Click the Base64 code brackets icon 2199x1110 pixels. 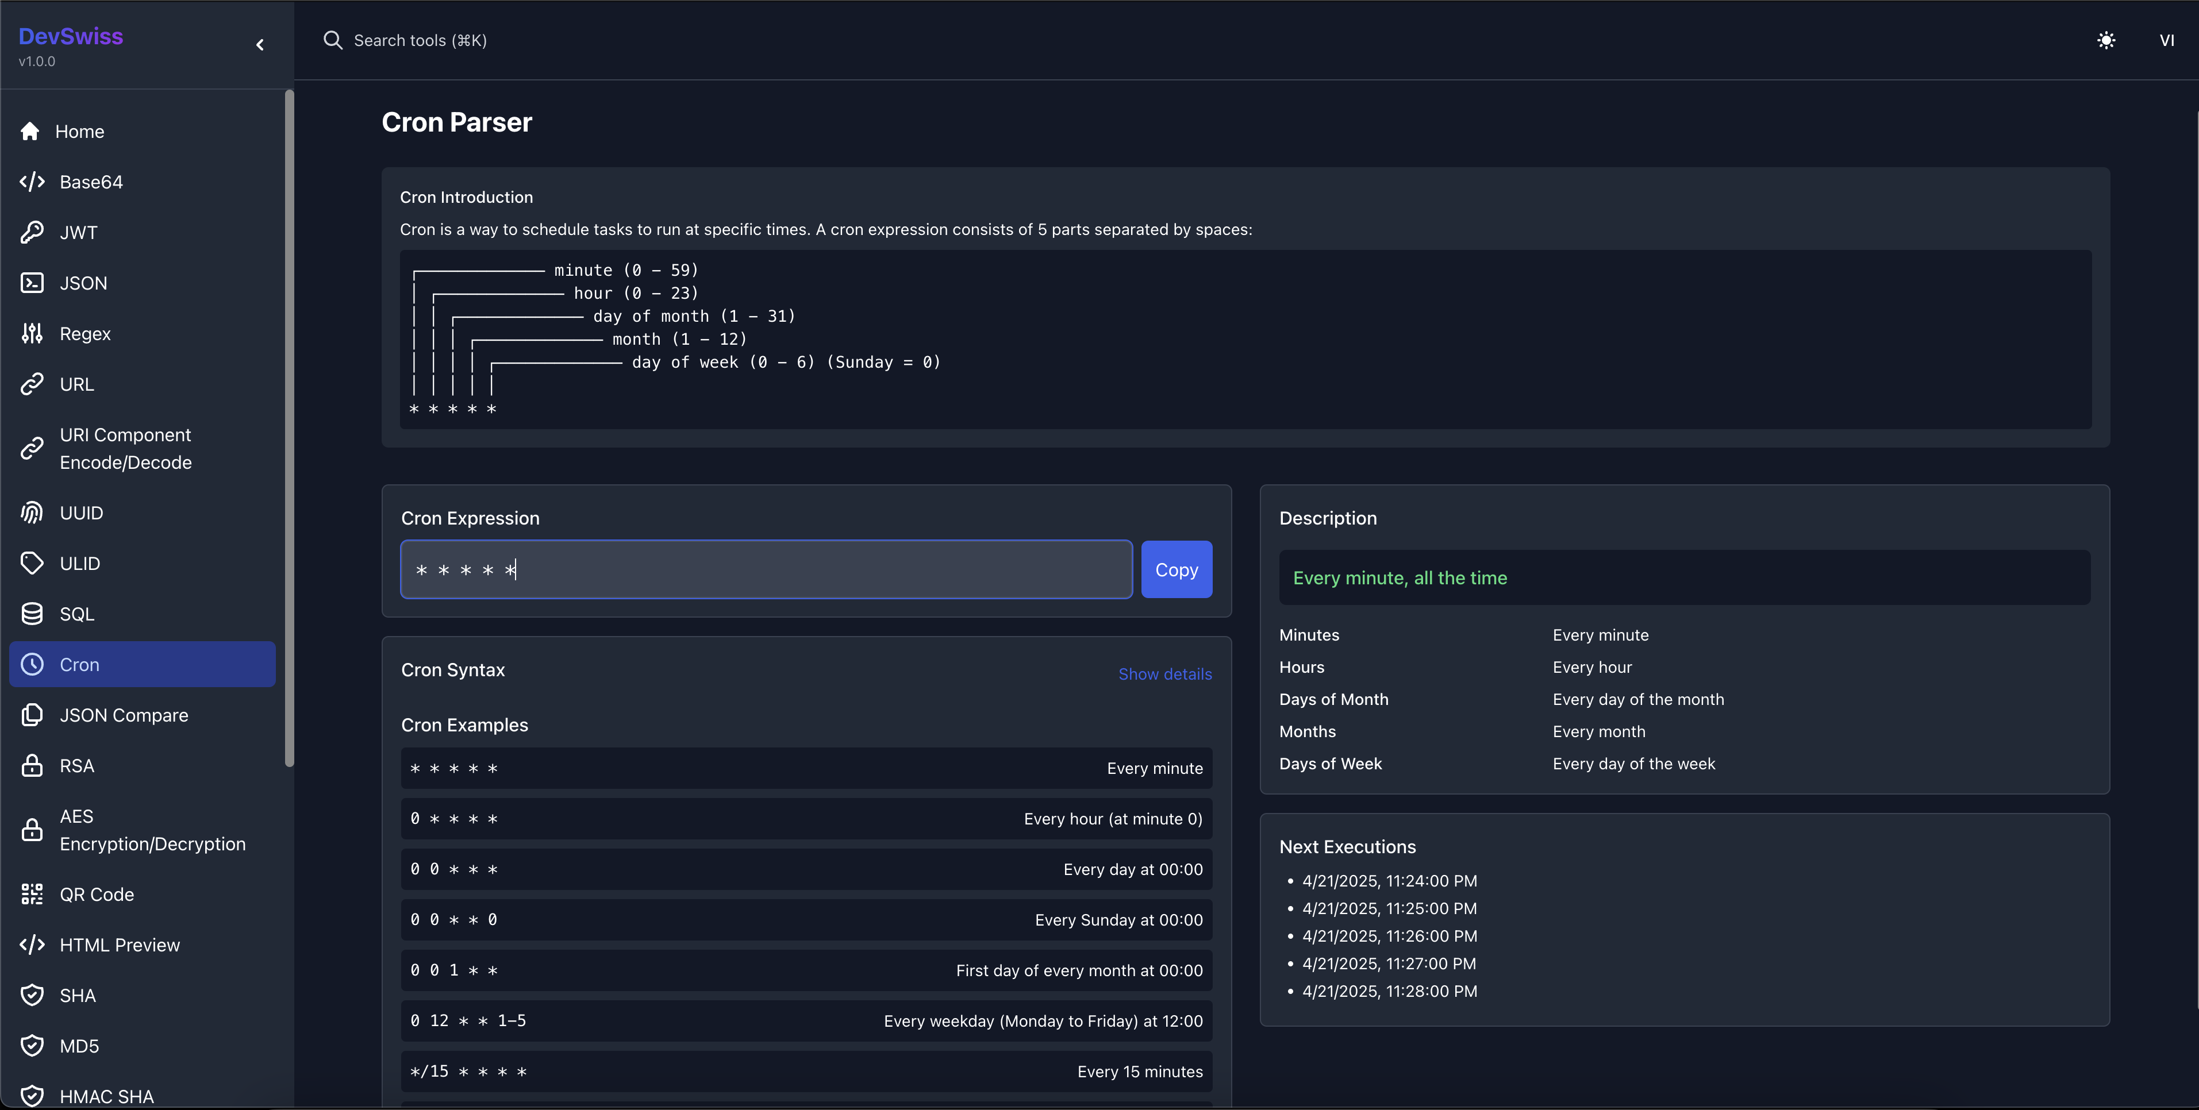32,182
